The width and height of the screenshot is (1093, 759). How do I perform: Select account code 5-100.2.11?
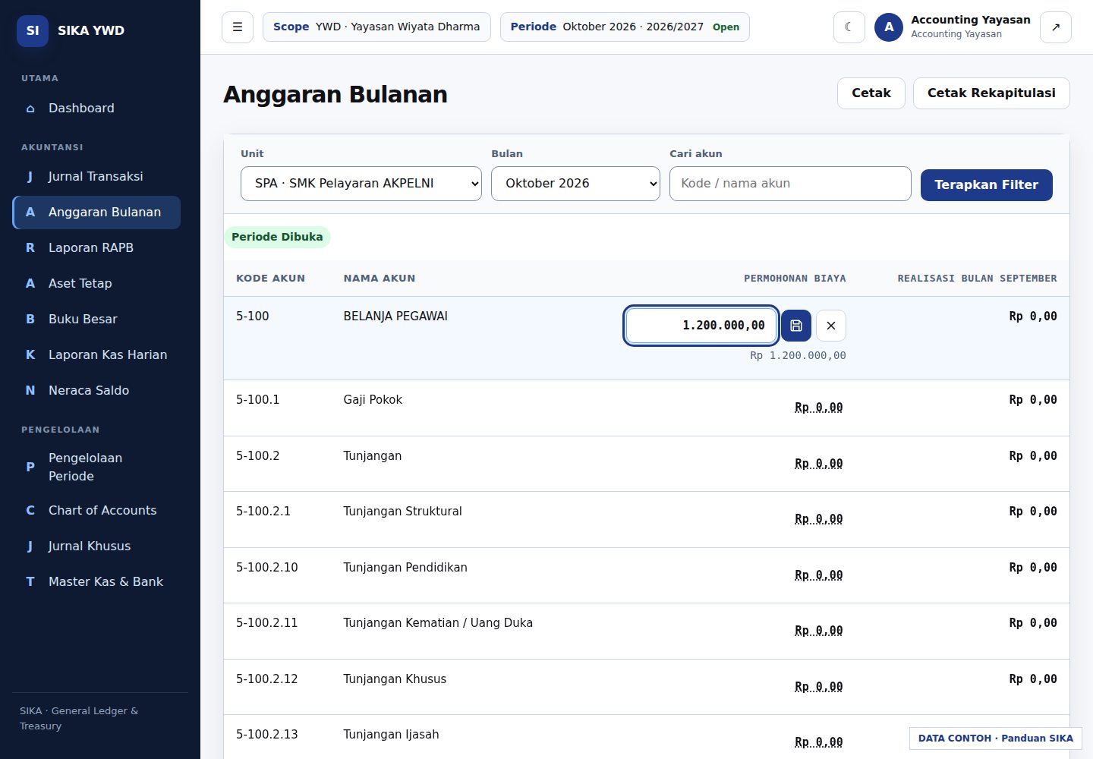(x=267, y=623)
